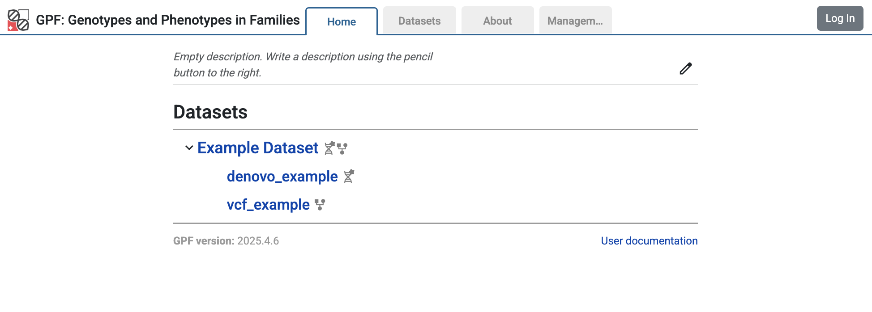Click the GPF application title text
The height and width of the screenshot is (312, 872).
pos(168,20)
